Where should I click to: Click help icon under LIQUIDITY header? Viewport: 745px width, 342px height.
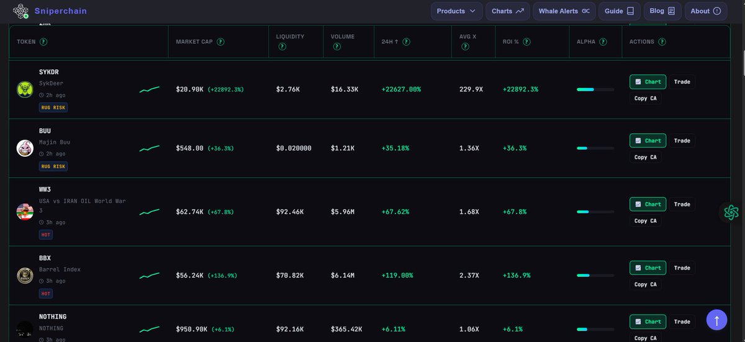pyautogui.click(x=282, y=46)
